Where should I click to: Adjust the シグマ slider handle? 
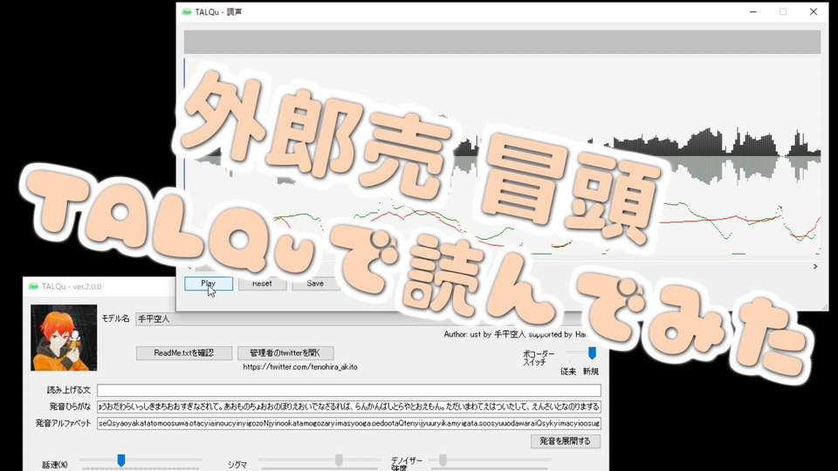point(339,461)
